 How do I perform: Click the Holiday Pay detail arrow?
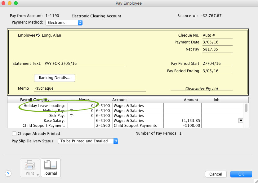point(72,110)
